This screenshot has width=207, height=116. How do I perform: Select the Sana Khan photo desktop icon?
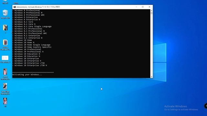click(5, 89)
